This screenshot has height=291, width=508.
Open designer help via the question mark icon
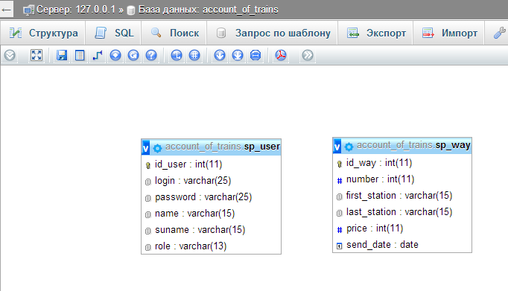coord(151,55)
